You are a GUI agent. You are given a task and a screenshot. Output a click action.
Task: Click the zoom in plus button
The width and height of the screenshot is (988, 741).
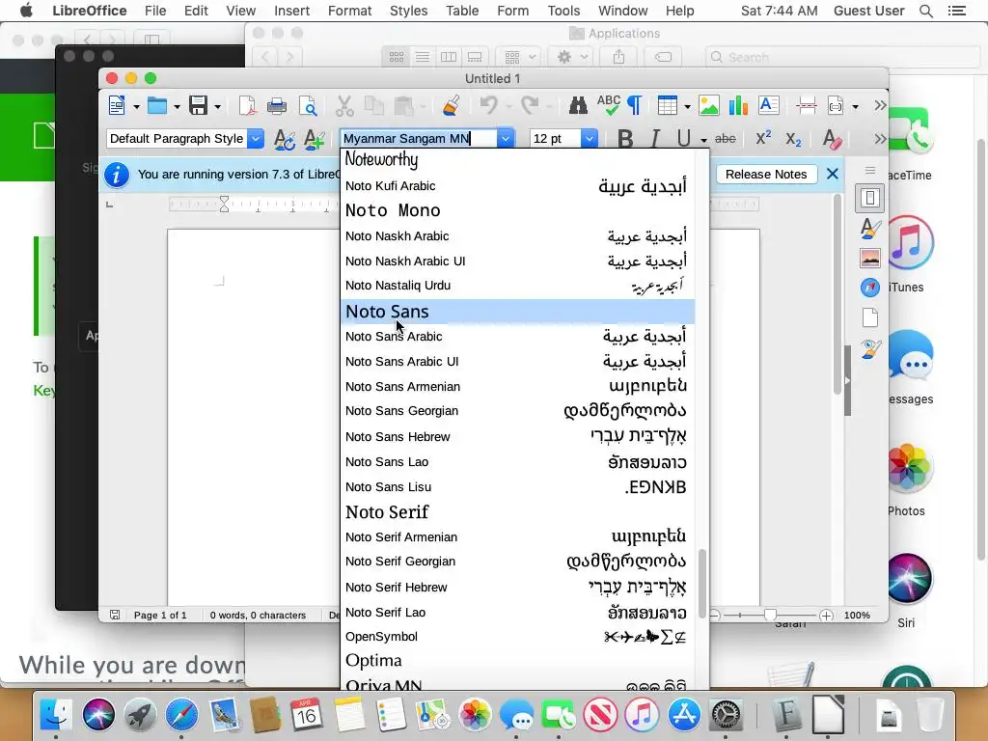click(x=826, y=616)
